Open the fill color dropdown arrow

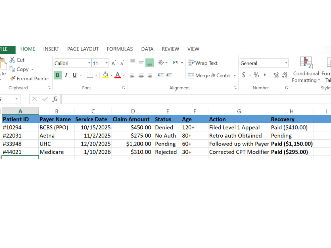[111, 75]
